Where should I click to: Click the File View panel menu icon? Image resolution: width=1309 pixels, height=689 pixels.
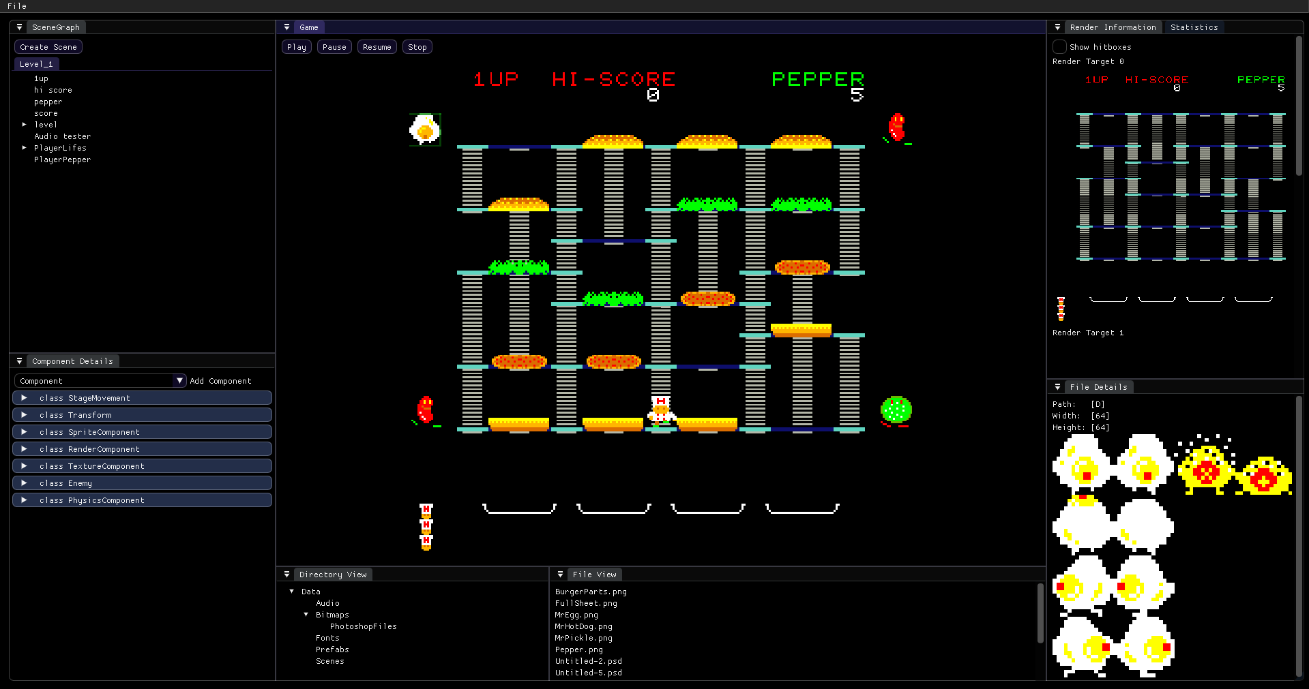pyautogui.click(x=561, y=575)
